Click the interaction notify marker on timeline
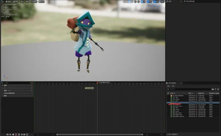 point(89,88)
